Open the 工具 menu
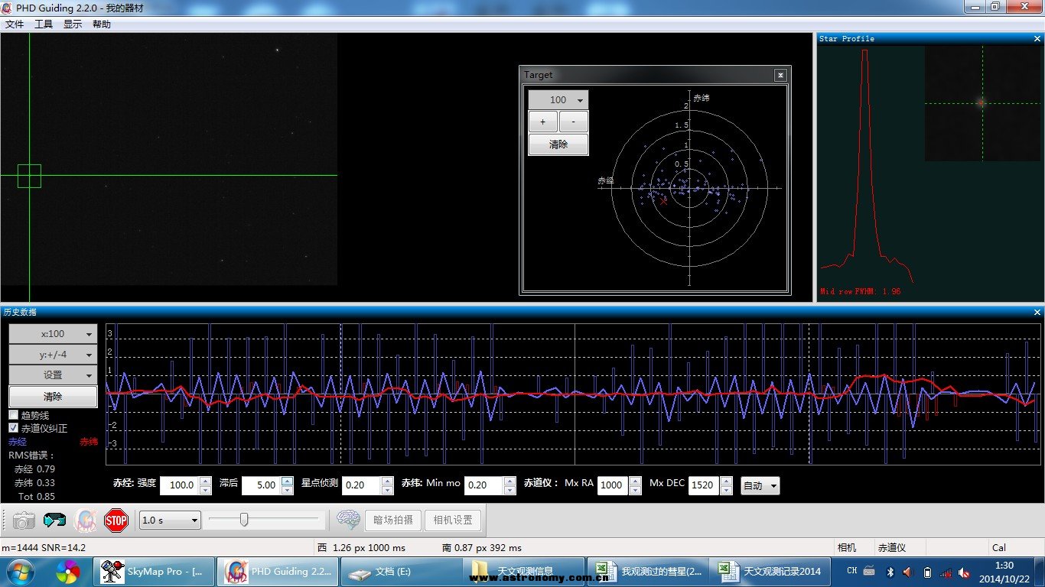Image resolution: width=1045 pixels, height=587 pixels. point(44,24)
